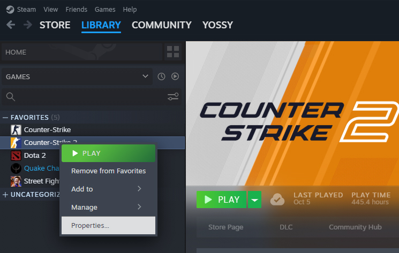Switch to grid collections view icon
The height and width of the screenshot is (253, 399).
[173, 52]
